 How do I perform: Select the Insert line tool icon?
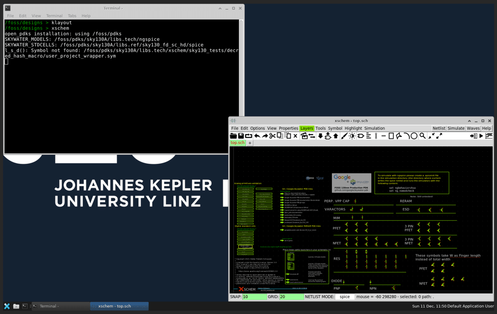pyautogui.click(x=384, y=136)
